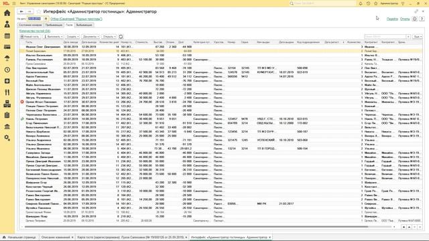Open the Перейти link

pyautogui.click(x=392, y=19)
